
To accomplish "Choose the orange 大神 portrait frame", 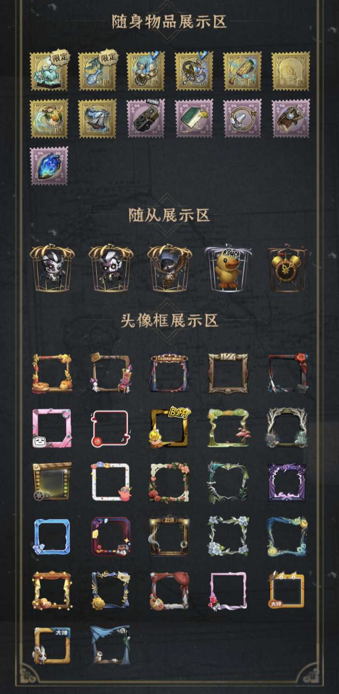I will pos(287,590).
